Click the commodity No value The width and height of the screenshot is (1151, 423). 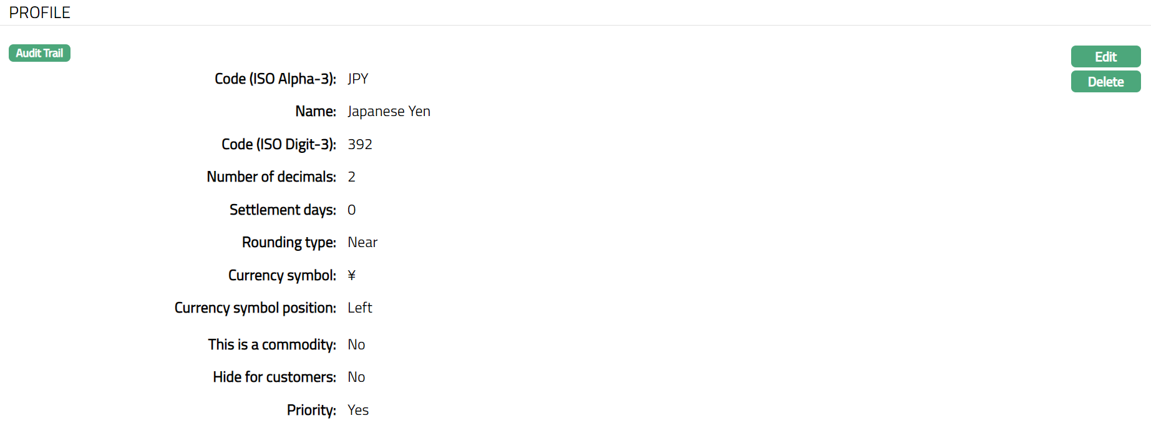tap(356, 344)
